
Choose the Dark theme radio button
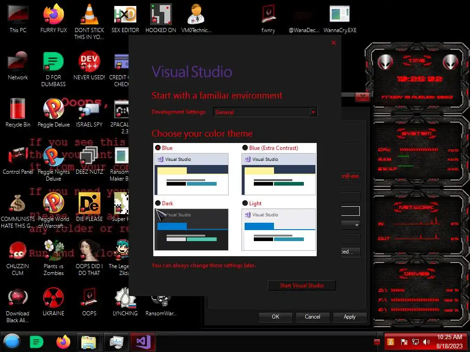158,203
